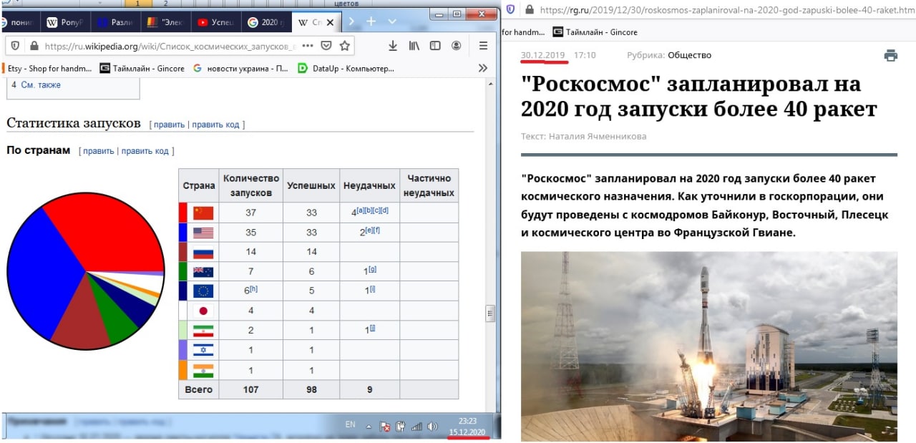The height and width of the screenshot is (443, 916).
Task: Open the list-all-tabs dropdown arrow
Action: click(x=392, y=21)
